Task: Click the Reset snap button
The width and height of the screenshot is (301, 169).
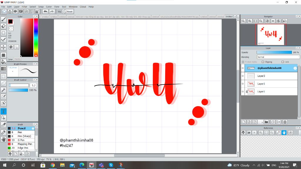Action: click(68, 11)
